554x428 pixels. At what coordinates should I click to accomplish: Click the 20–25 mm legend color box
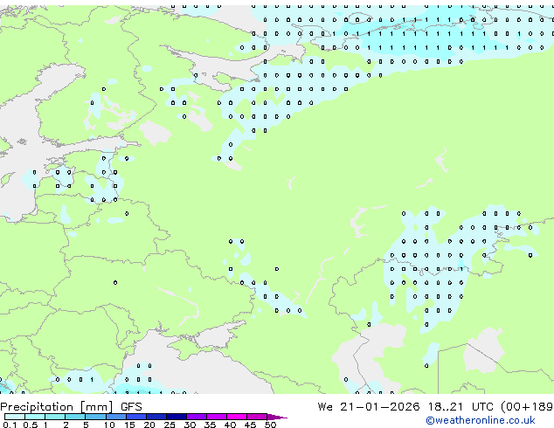(156, 417)
